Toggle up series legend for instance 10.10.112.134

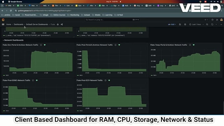coord(102,36)
